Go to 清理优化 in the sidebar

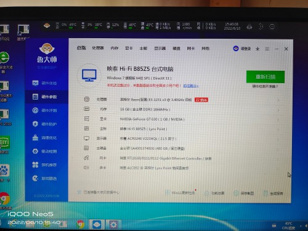(x=44, y=137)
